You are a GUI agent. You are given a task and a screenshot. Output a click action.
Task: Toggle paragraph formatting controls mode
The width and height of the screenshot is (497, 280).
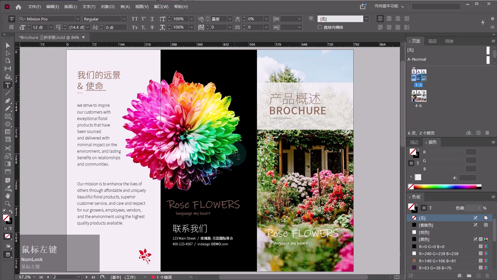coord(11,27)
